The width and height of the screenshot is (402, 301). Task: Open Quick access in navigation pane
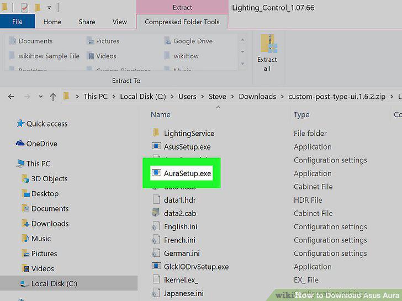[x=42, y=124]
